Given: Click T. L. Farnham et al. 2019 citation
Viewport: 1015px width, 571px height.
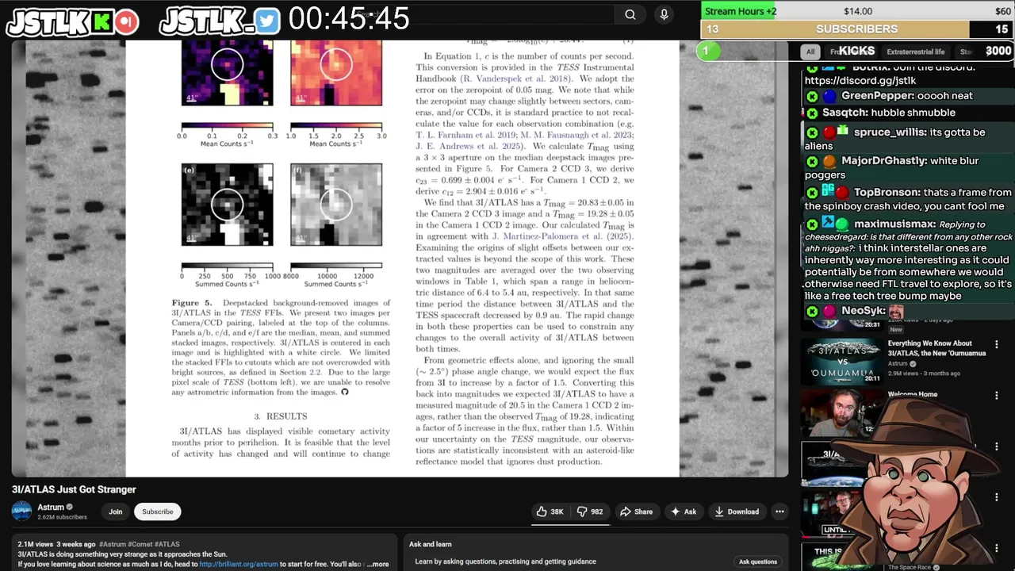Looking at the screenshot, I should [466, 135].
